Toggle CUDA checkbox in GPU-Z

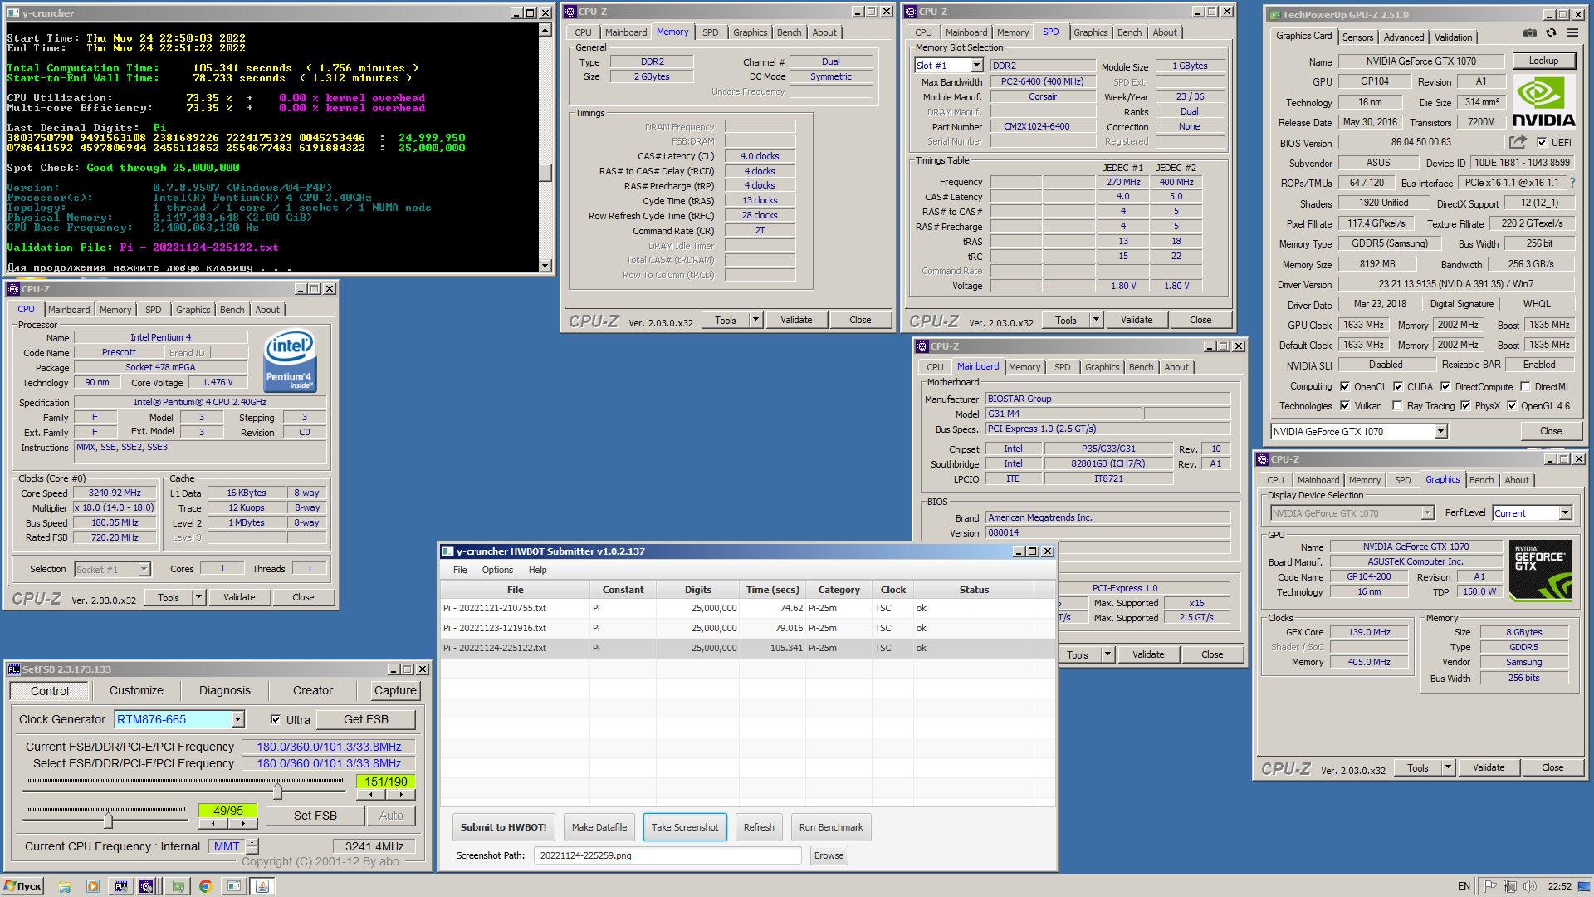coord(1398,386)
